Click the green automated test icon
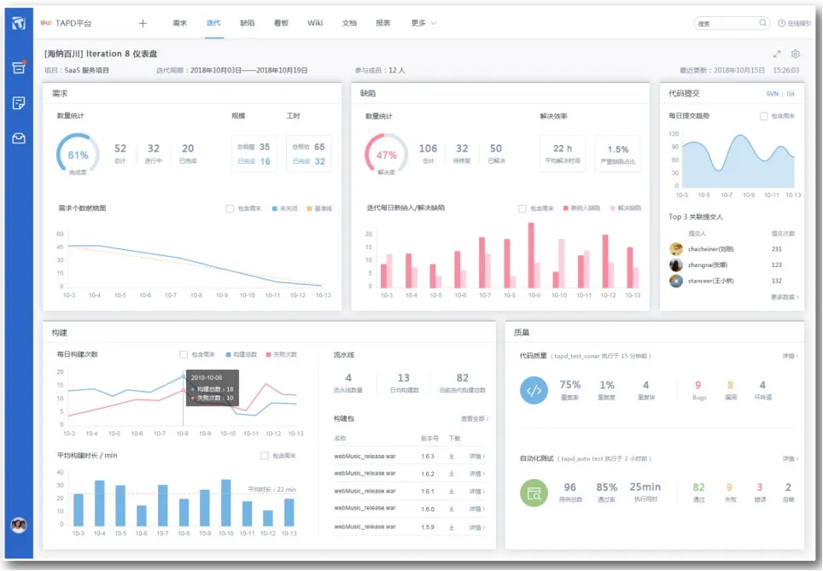This screenshot has width=823, height=571. click(x=534, y=492)
